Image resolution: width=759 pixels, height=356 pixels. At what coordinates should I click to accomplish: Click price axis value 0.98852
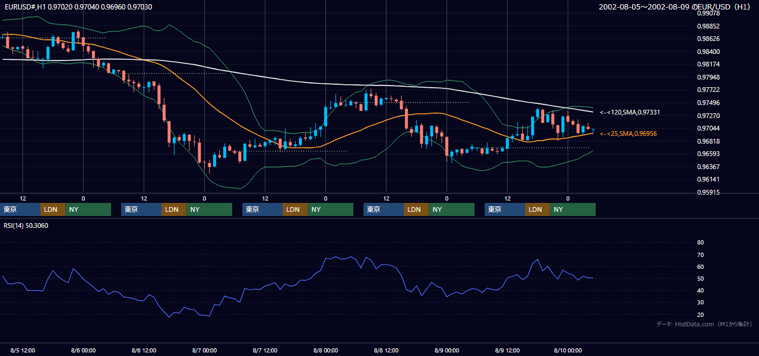pos(709,26)
